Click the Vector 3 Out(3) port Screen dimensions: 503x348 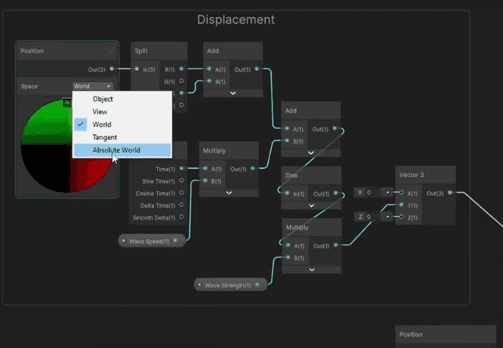pos(450,192)
